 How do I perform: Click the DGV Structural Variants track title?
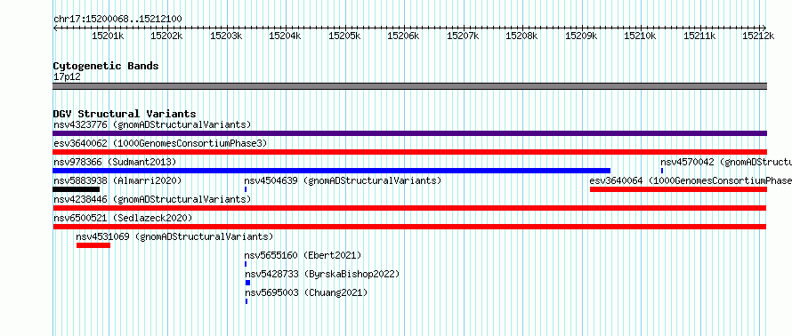[125, 114]
